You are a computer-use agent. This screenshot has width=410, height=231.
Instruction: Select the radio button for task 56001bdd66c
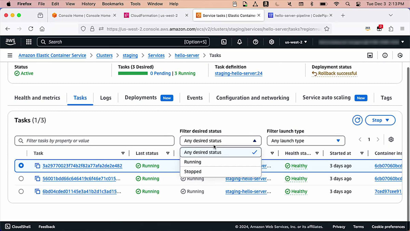click(21, 179)
